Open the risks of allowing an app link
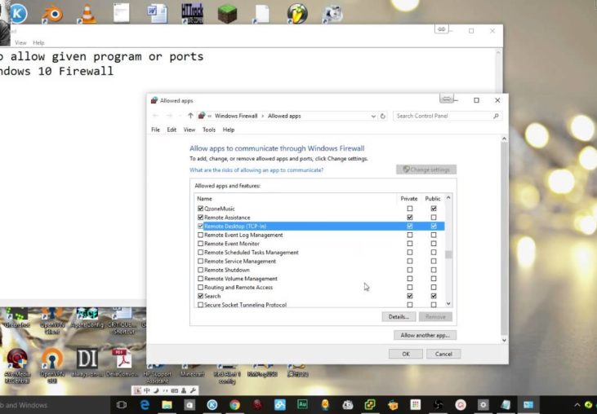The image size is (597, 414). 256,170
